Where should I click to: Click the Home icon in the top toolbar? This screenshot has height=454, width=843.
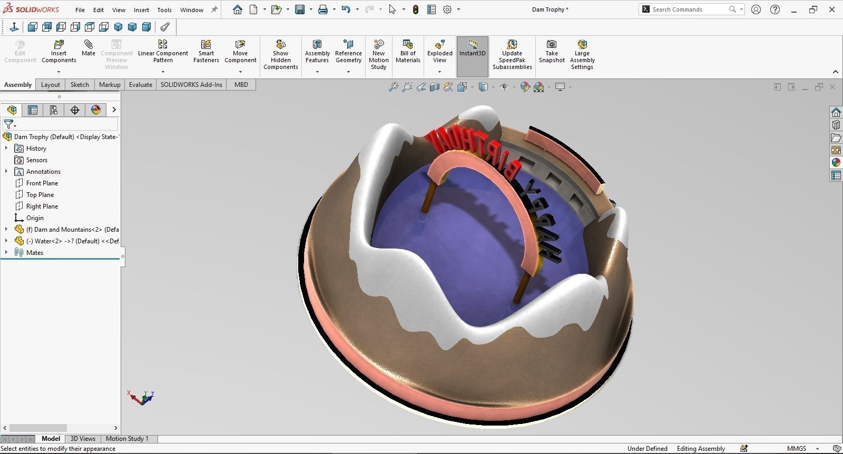(x=238, y=9)
